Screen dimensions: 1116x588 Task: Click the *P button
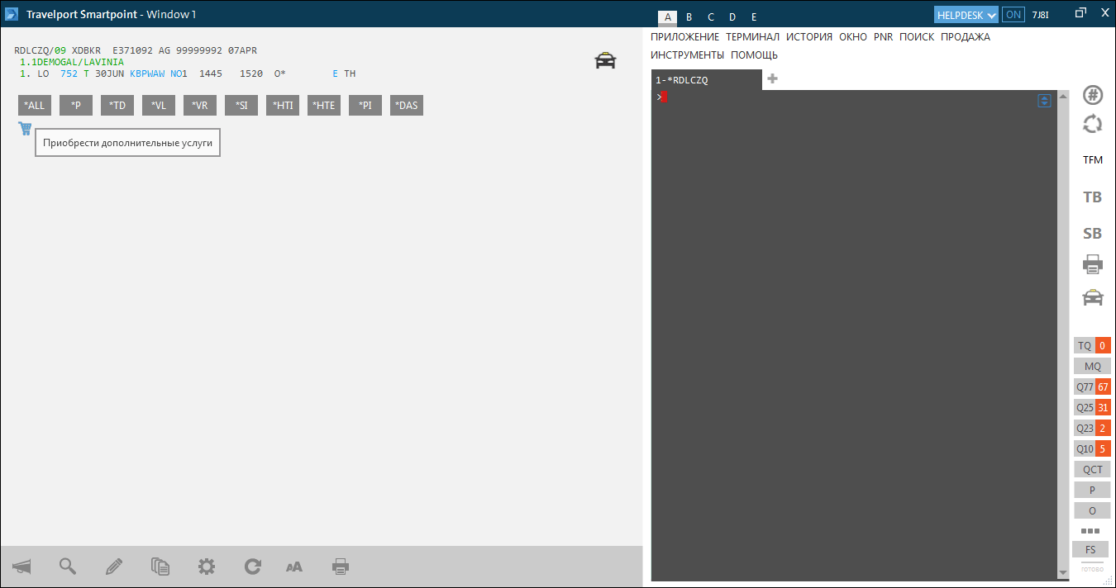point(76,106)
